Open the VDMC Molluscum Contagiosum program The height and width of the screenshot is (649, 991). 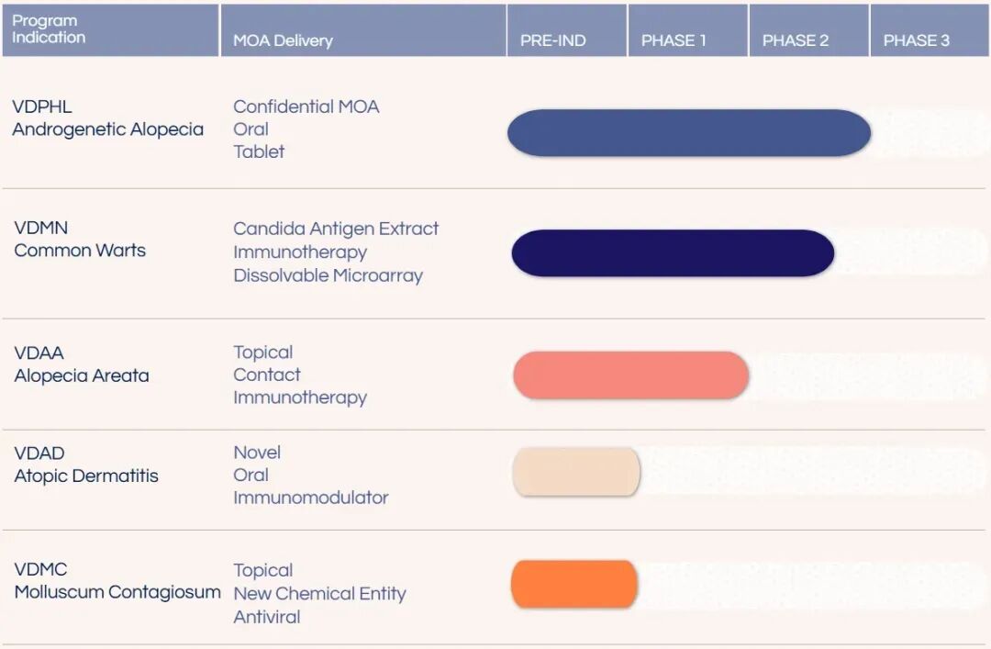coord(117,581)
